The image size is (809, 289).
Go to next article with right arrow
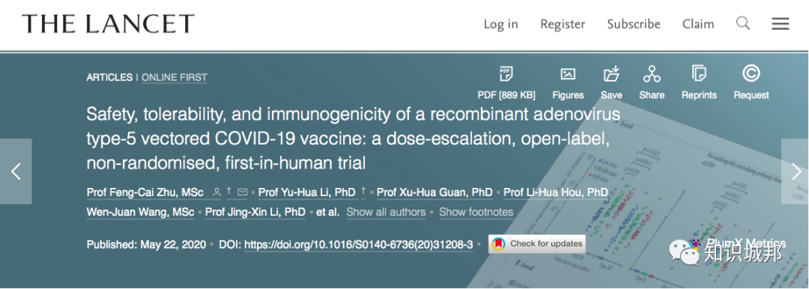tap(796, 171)
